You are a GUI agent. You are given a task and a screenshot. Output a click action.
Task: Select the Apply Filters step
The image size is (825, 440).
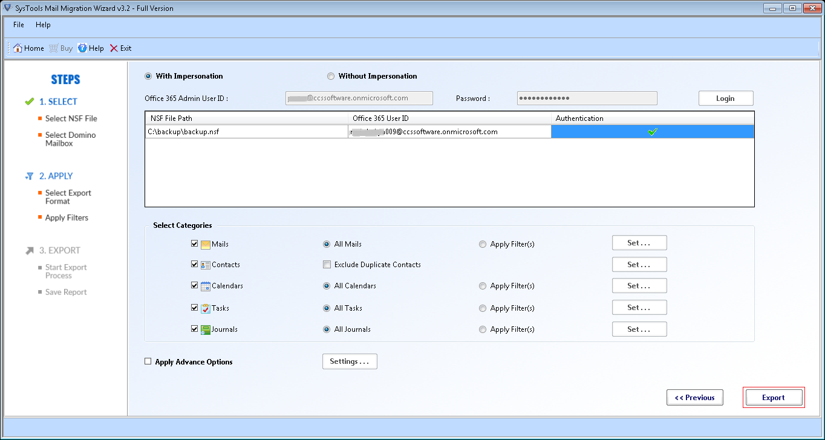click(67, 218)
